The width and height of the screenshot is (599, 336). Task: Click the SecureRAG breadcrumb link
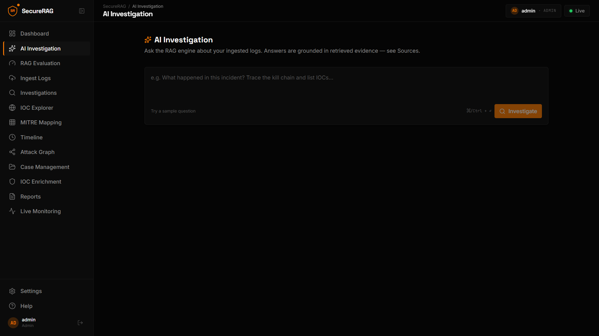(114, 6)
